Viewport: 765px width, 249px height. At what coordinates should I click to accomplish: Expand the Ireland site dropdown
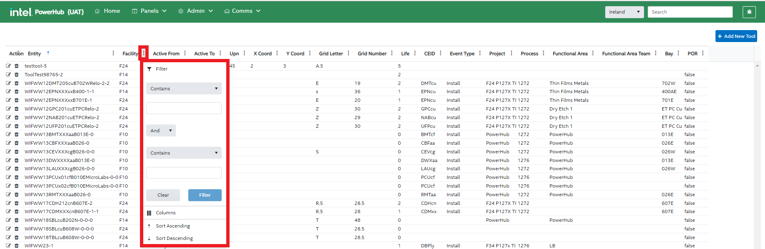(x=624, y=12)
